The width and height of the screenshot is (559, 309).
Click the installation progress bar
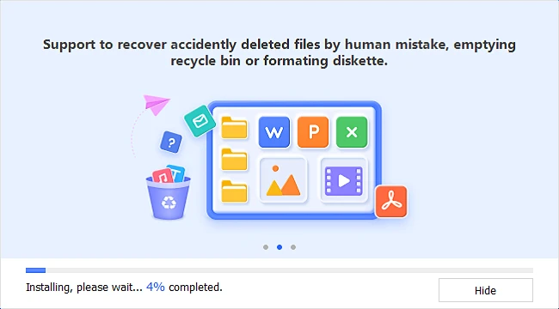tap(279, 270)
